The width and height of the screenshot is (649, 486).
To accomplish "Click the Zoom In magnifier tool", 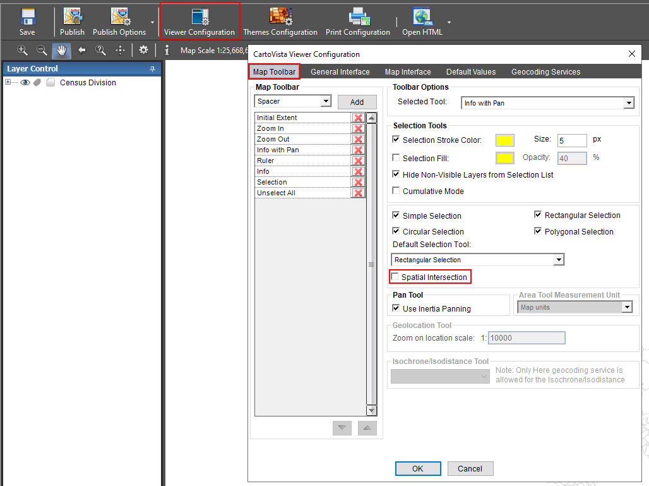I will click(21, 49).
